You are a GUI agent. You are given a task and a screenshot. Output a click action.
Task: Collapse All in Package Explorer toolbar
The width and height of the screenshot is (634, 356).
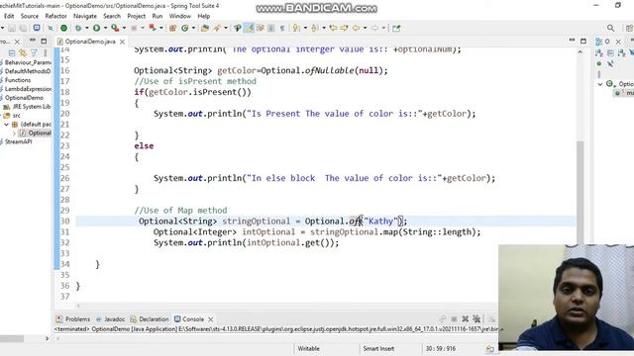[12, 52]
